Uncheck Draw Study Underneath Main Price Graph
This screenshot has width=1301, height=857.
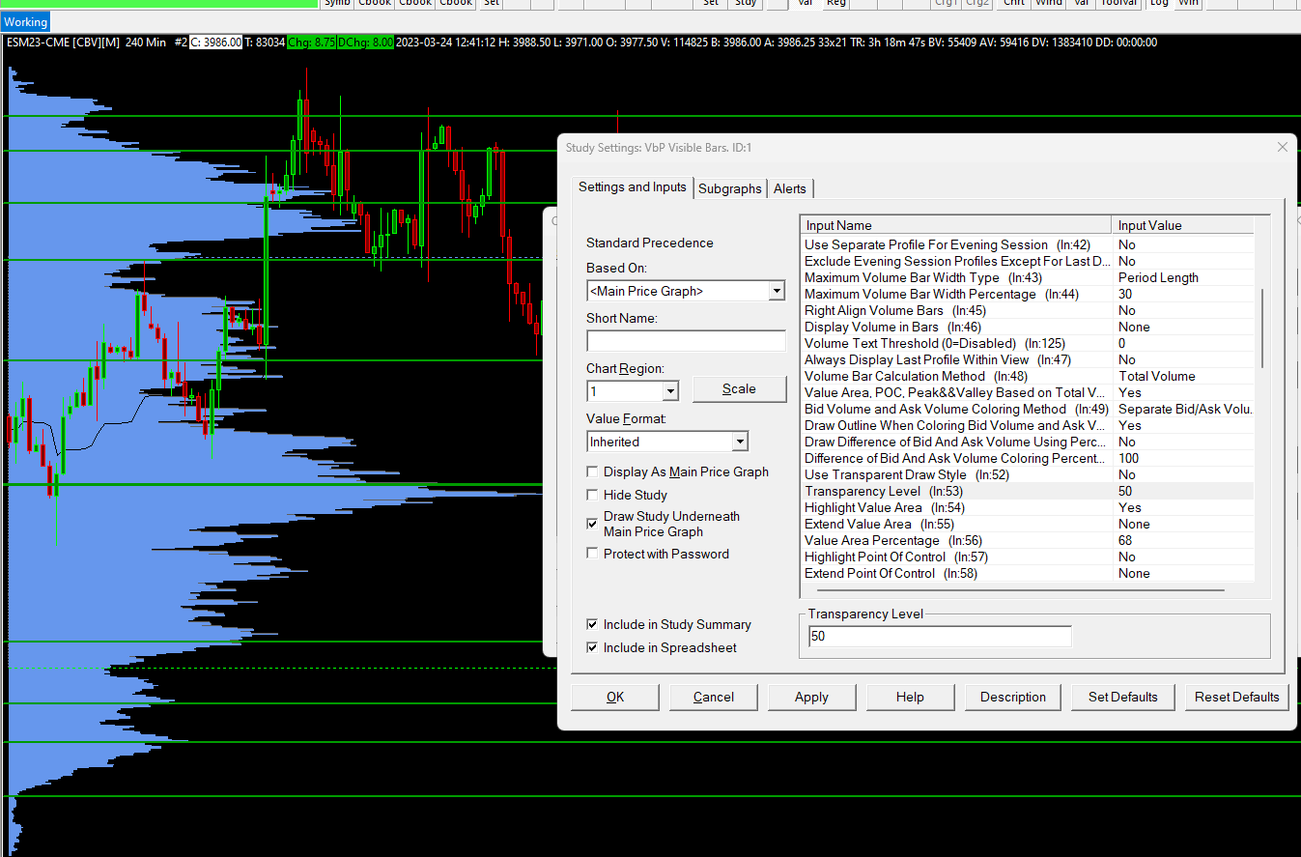click(x=592, y=524)
